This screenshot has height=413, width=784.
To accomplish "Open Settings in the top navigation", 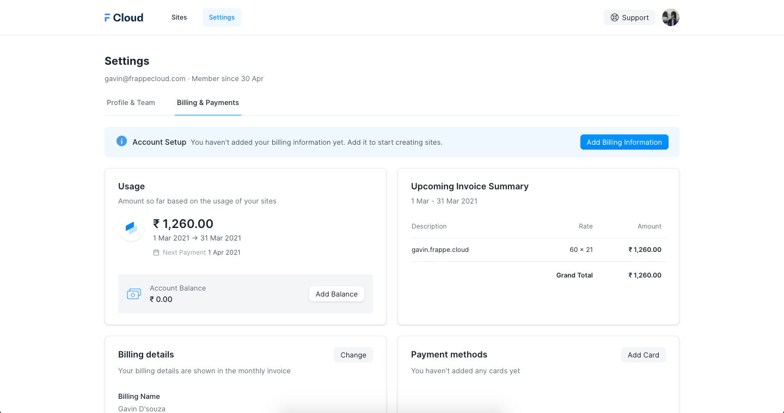I will (222, 17).
